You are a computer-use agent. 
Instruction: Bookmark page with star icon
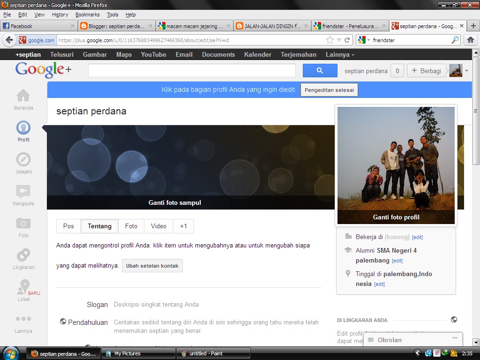330,40
